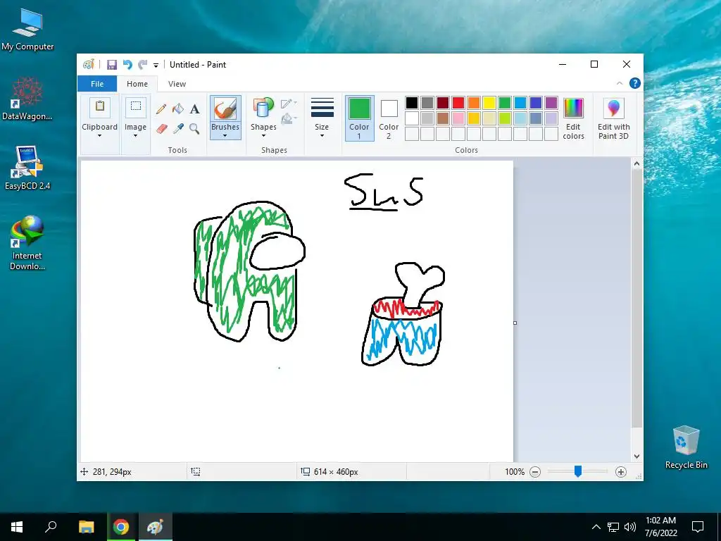Open taskbar Search
The width and height of the screenshot is (721, 541).
pos(51,527)
